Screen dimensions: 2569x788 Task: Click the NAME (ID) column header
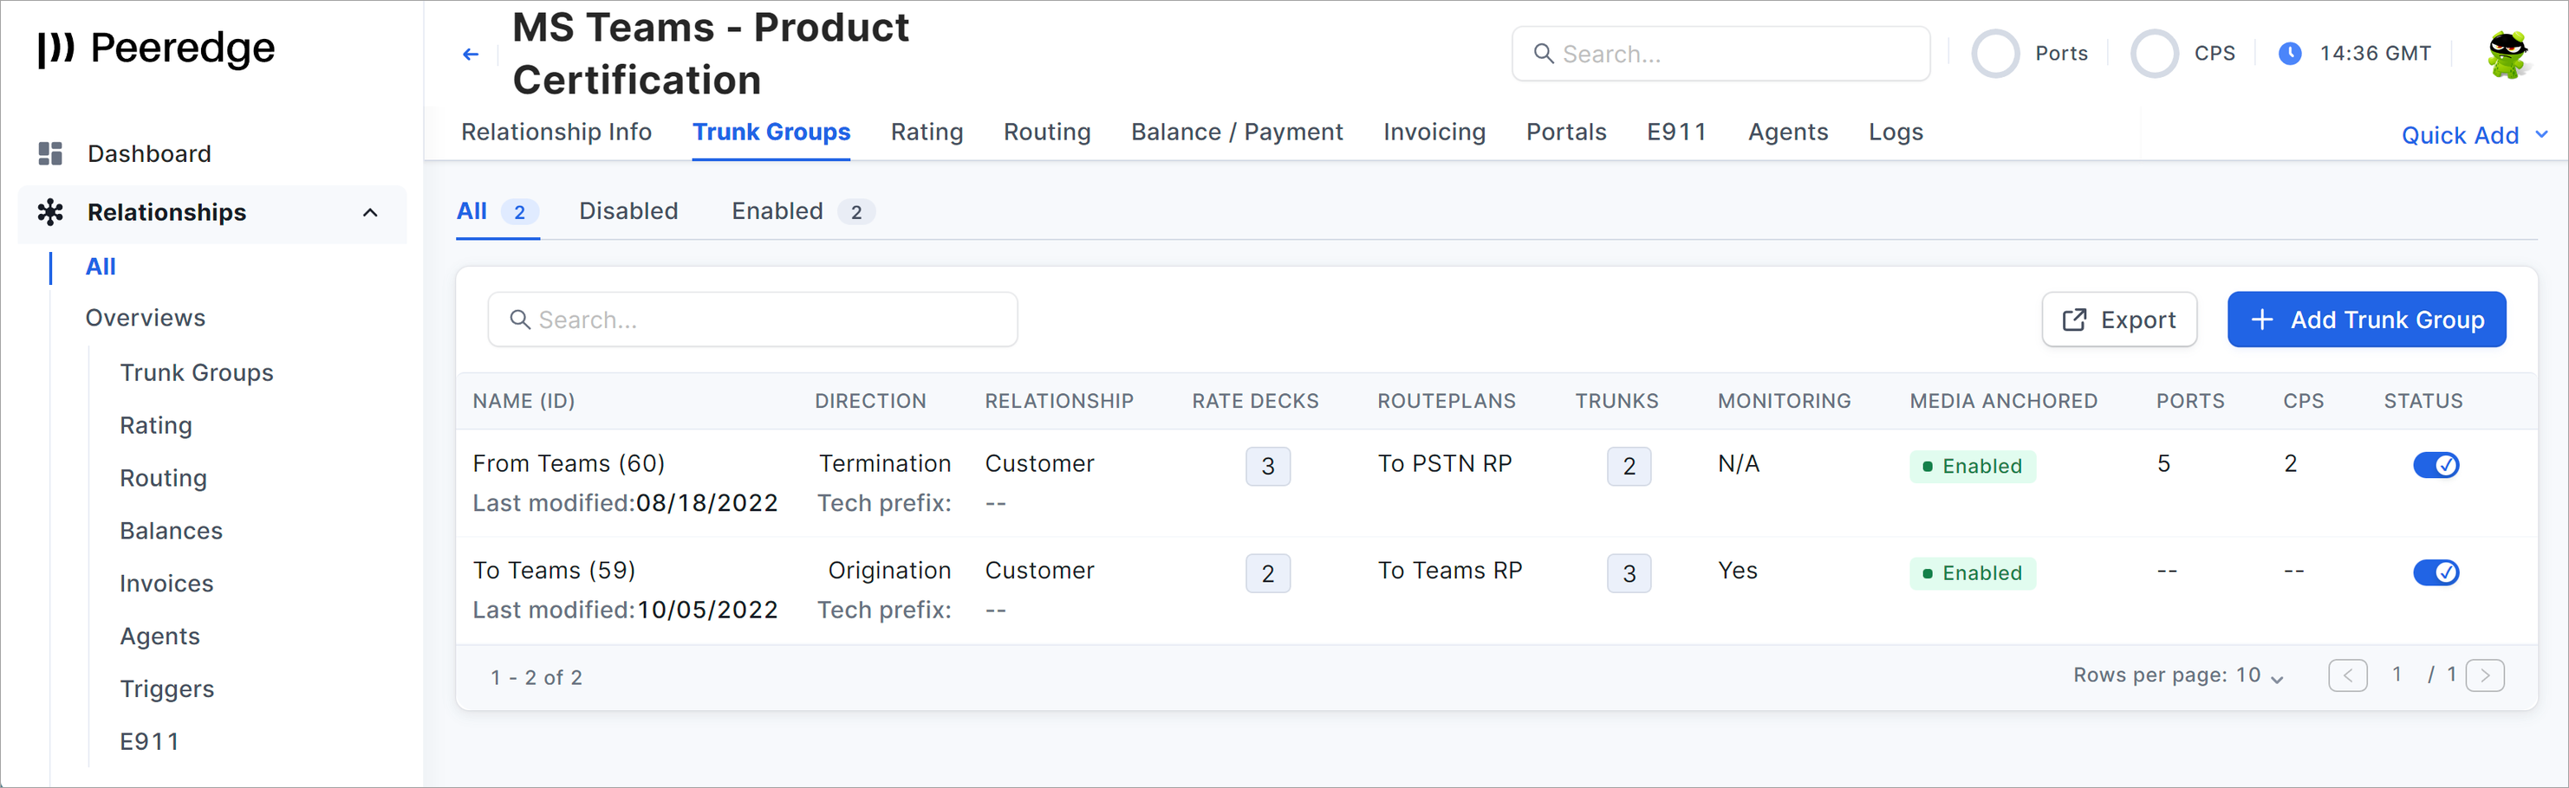pos(524,402)
